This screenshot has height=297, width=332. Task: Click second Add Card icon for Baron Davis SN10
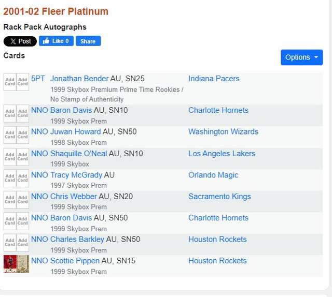click(23, 113)
